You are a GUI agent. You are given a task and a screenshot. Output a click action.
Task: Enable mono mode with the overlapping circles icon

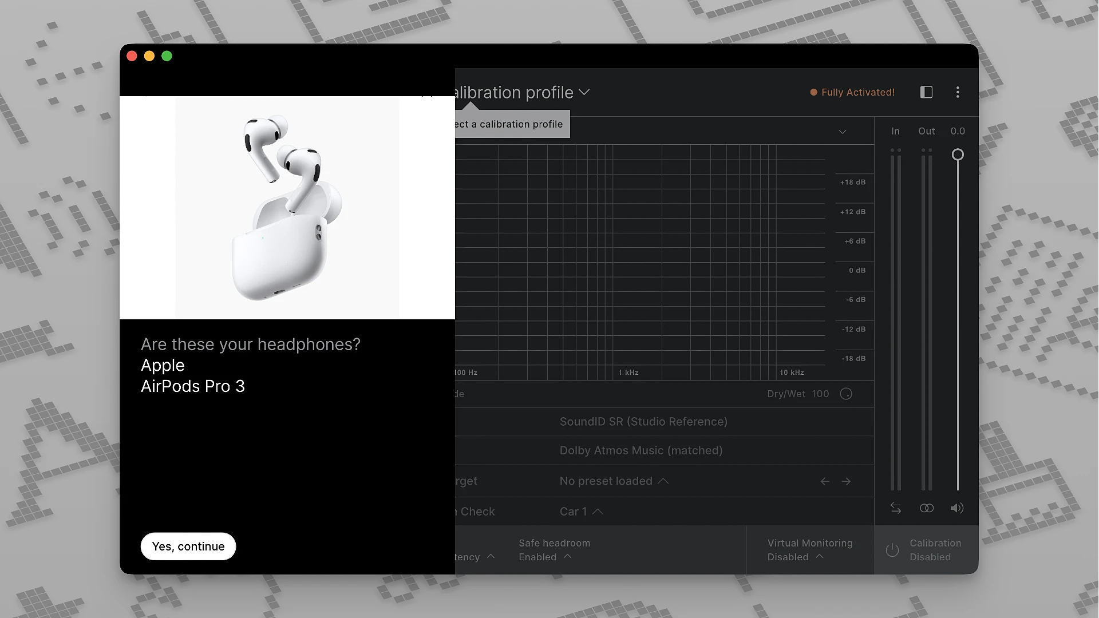click(927, 508)
